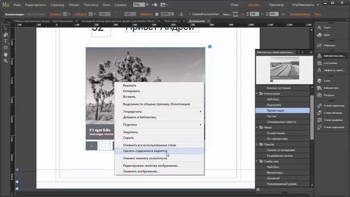Select the Crop tool in the toolbox
The image size is (350, 197).
pyautogui.click(x=5, y=35)
